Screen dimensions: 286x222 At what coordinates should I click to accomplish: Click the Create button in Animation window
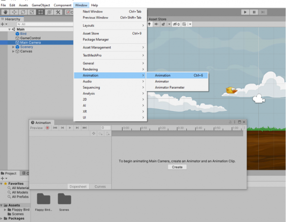[177, 167]
